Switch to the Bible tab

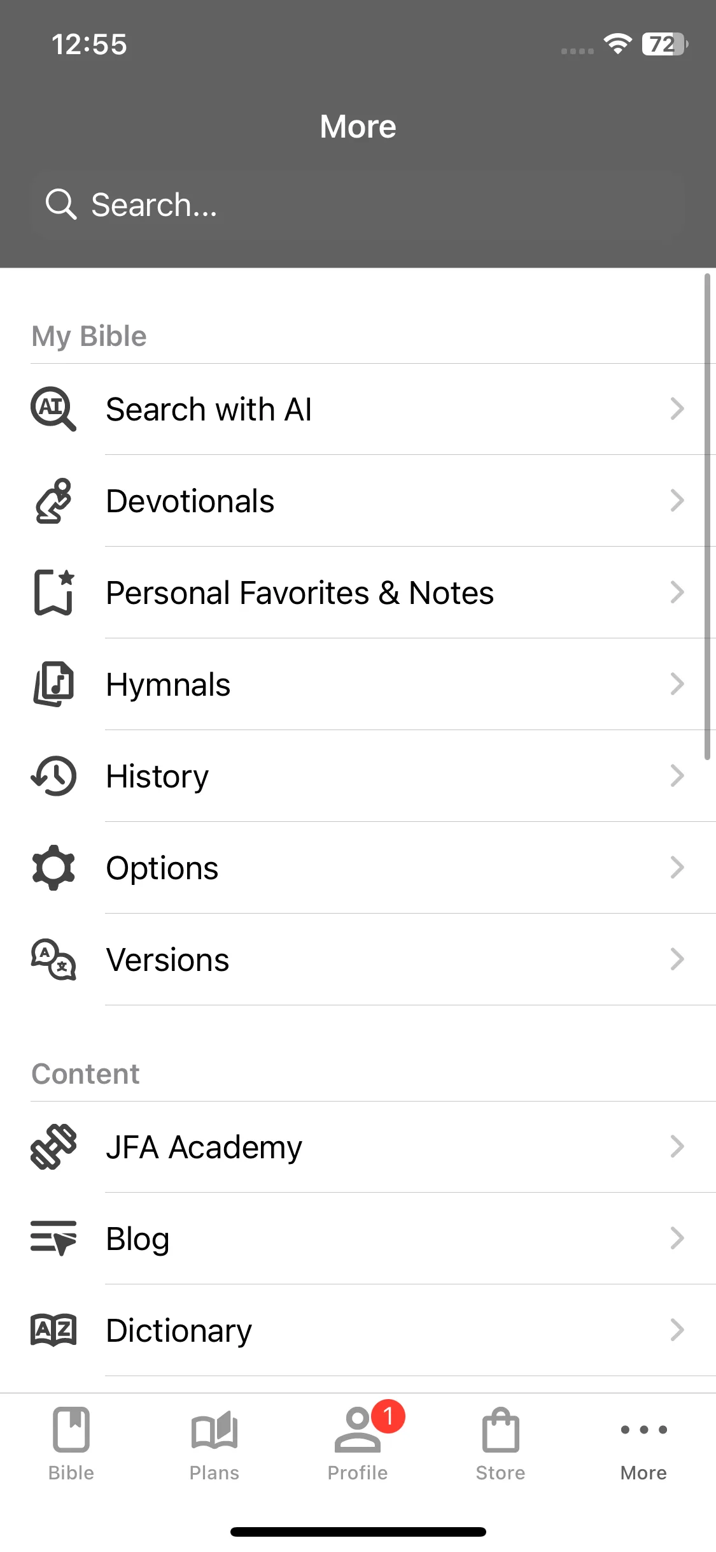coord(71,1444)
